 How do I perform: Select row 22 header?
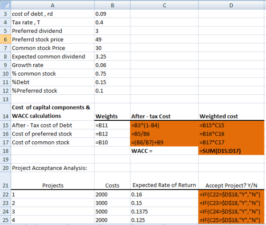5,194
